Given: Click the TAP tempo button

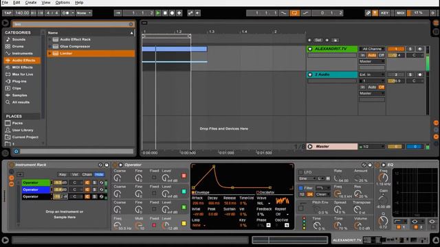Looking at the screenshot, I should 8,13.
